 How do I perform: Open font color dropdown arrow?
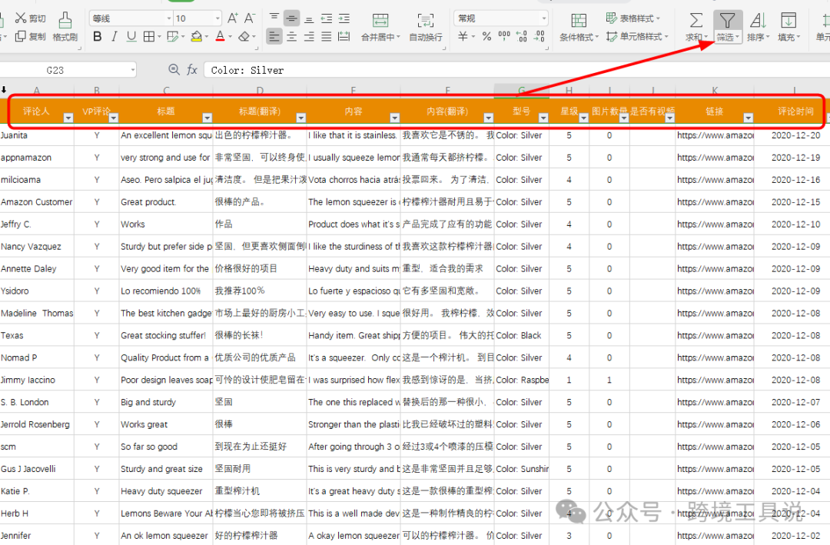coord(231,37)
